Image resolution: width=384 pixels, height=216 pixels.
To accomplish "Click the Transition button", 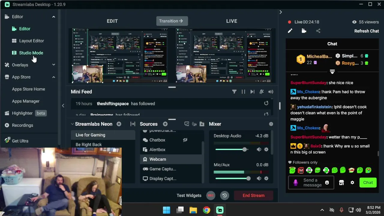I will pyautogui.click(x=172, y=21).
